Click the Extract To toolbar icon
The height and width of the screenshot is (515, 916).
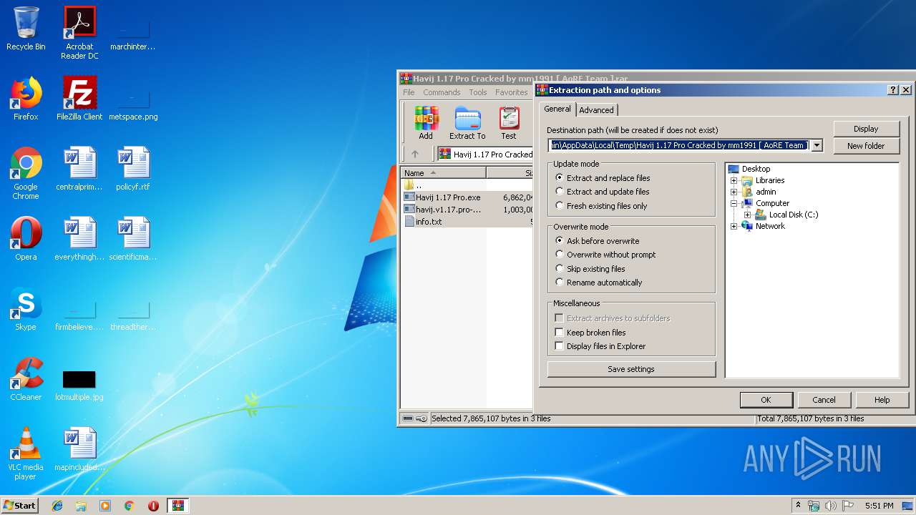tap(467, 122)
